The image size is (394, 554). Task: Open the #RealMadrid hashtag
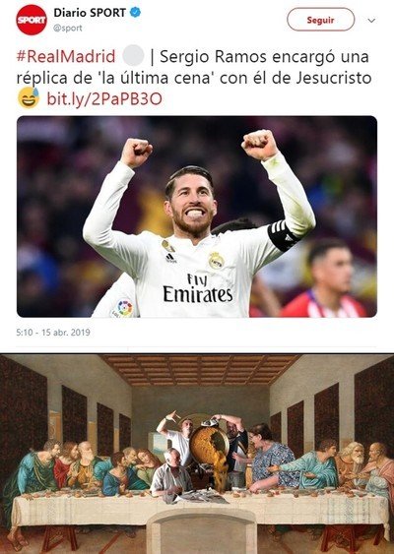point(66,56)
